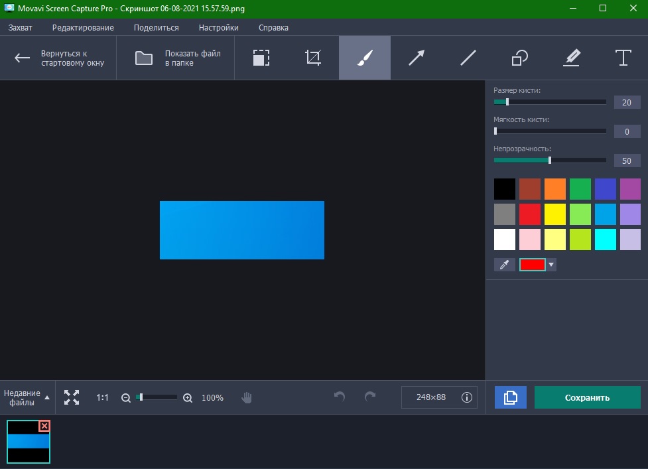Viewport: 648px width, 469px height.
Task: Click the zoom level slider
Action: click(157, 397)
